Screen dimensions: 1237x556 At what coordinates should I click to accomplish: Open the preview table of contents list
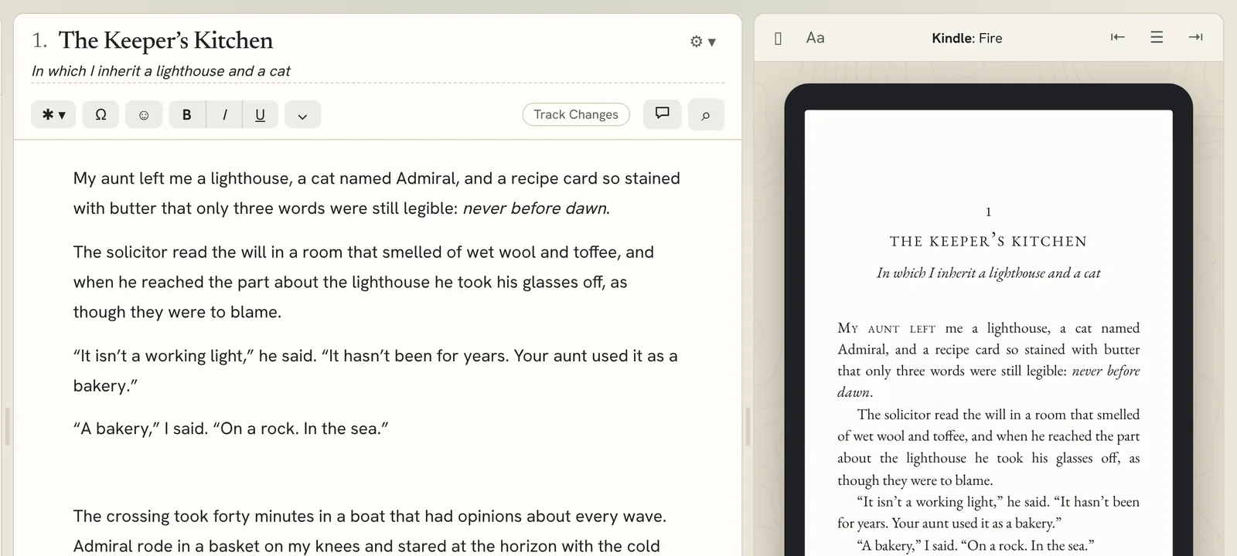click(x=1157, y=37)
